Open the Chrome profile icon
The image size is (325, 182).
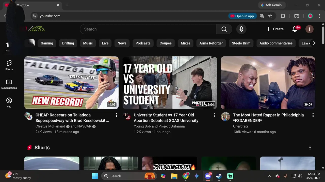310,16
